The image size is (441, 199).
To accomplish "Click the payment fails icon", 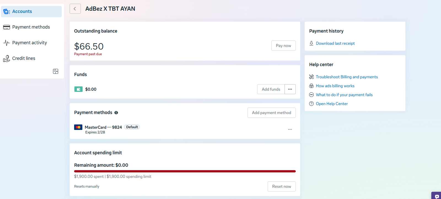I will coord(311,95).
